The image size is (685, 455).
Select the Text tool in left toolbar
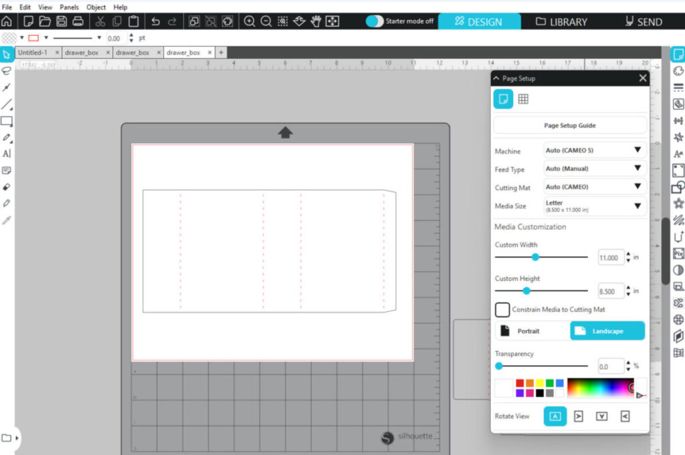[7, 153]
